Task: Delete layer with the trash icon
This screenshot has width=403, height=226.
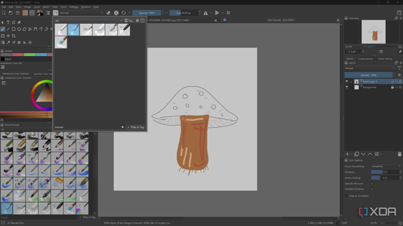Action: click(399, 154)
